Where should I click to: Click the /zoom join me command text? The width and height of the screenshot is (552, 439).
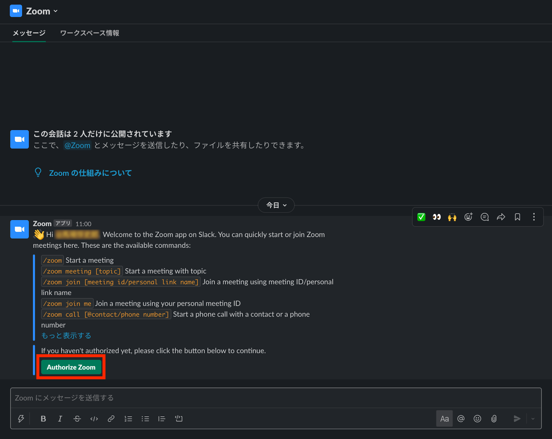(x=67, y=304)
